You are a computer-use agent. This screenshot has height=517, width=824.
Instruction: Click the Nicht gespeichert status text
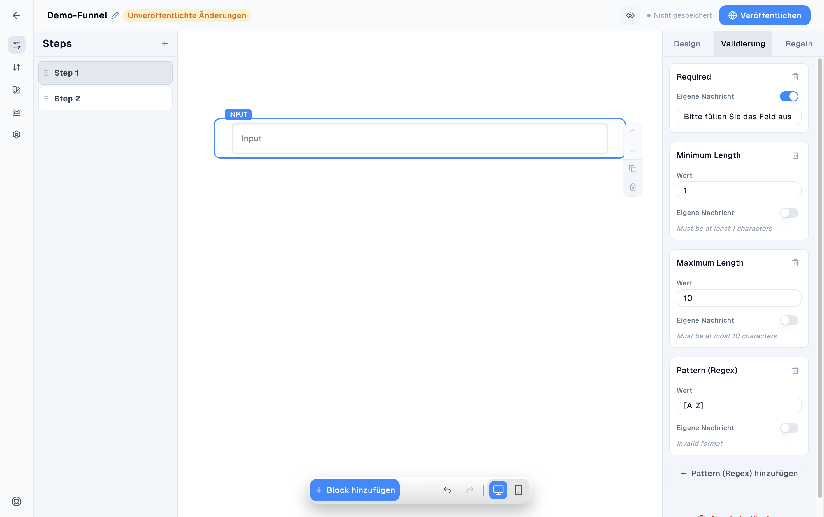pyautogui.click(x=683, y=15)
